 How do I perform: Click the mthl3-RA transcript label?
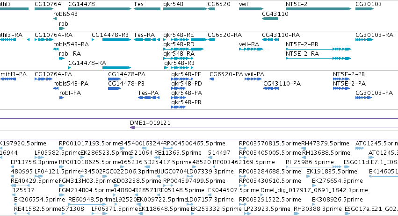click(11, 35)
